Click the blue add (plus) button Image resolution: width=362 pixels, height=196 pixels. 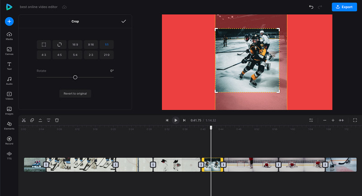(9, 21)
